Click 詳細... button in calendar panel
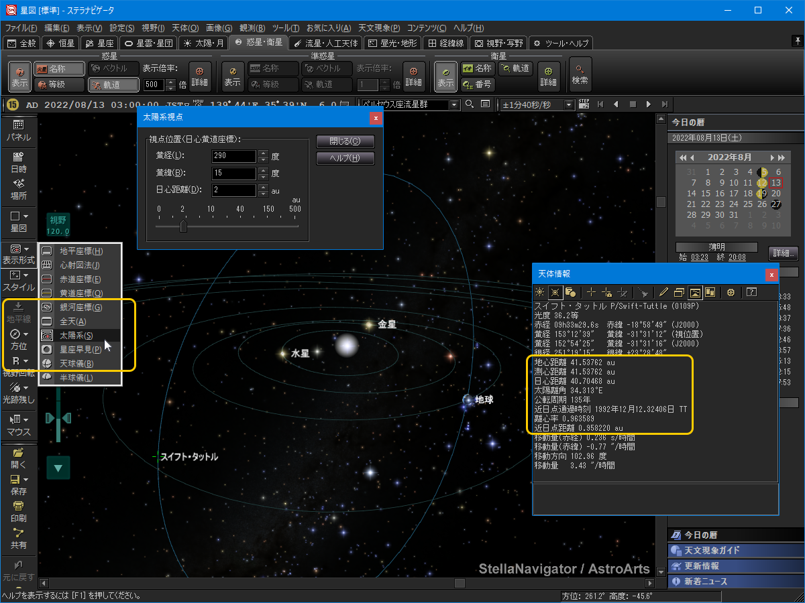 click(783, 254)
